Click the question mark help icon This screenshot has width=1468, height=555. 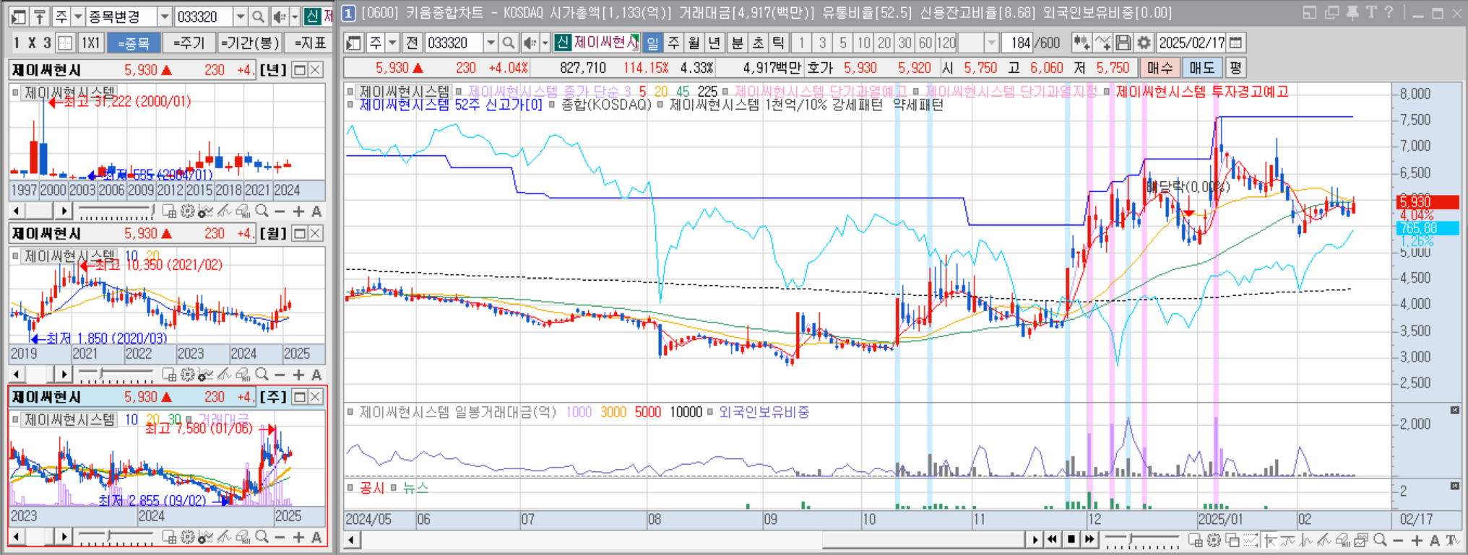click(x=1389, y=13)
